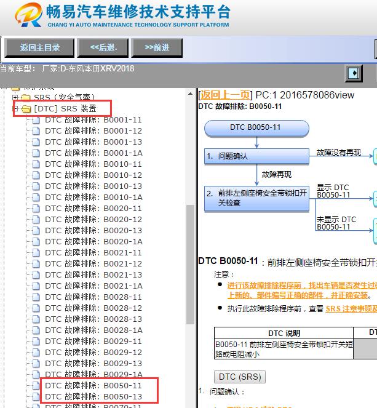Image resolution: width=377 pixels, height=408 pixels.
Task: Open document icon for B0001-1A
Action: click(x=36, y=153)
